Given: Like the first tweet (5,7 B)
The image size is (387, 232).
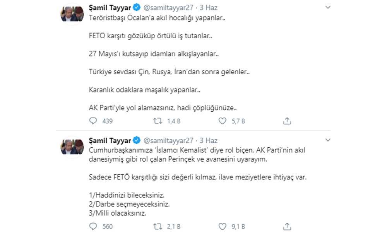Looking at the screenshot, I should coord(222,121).
